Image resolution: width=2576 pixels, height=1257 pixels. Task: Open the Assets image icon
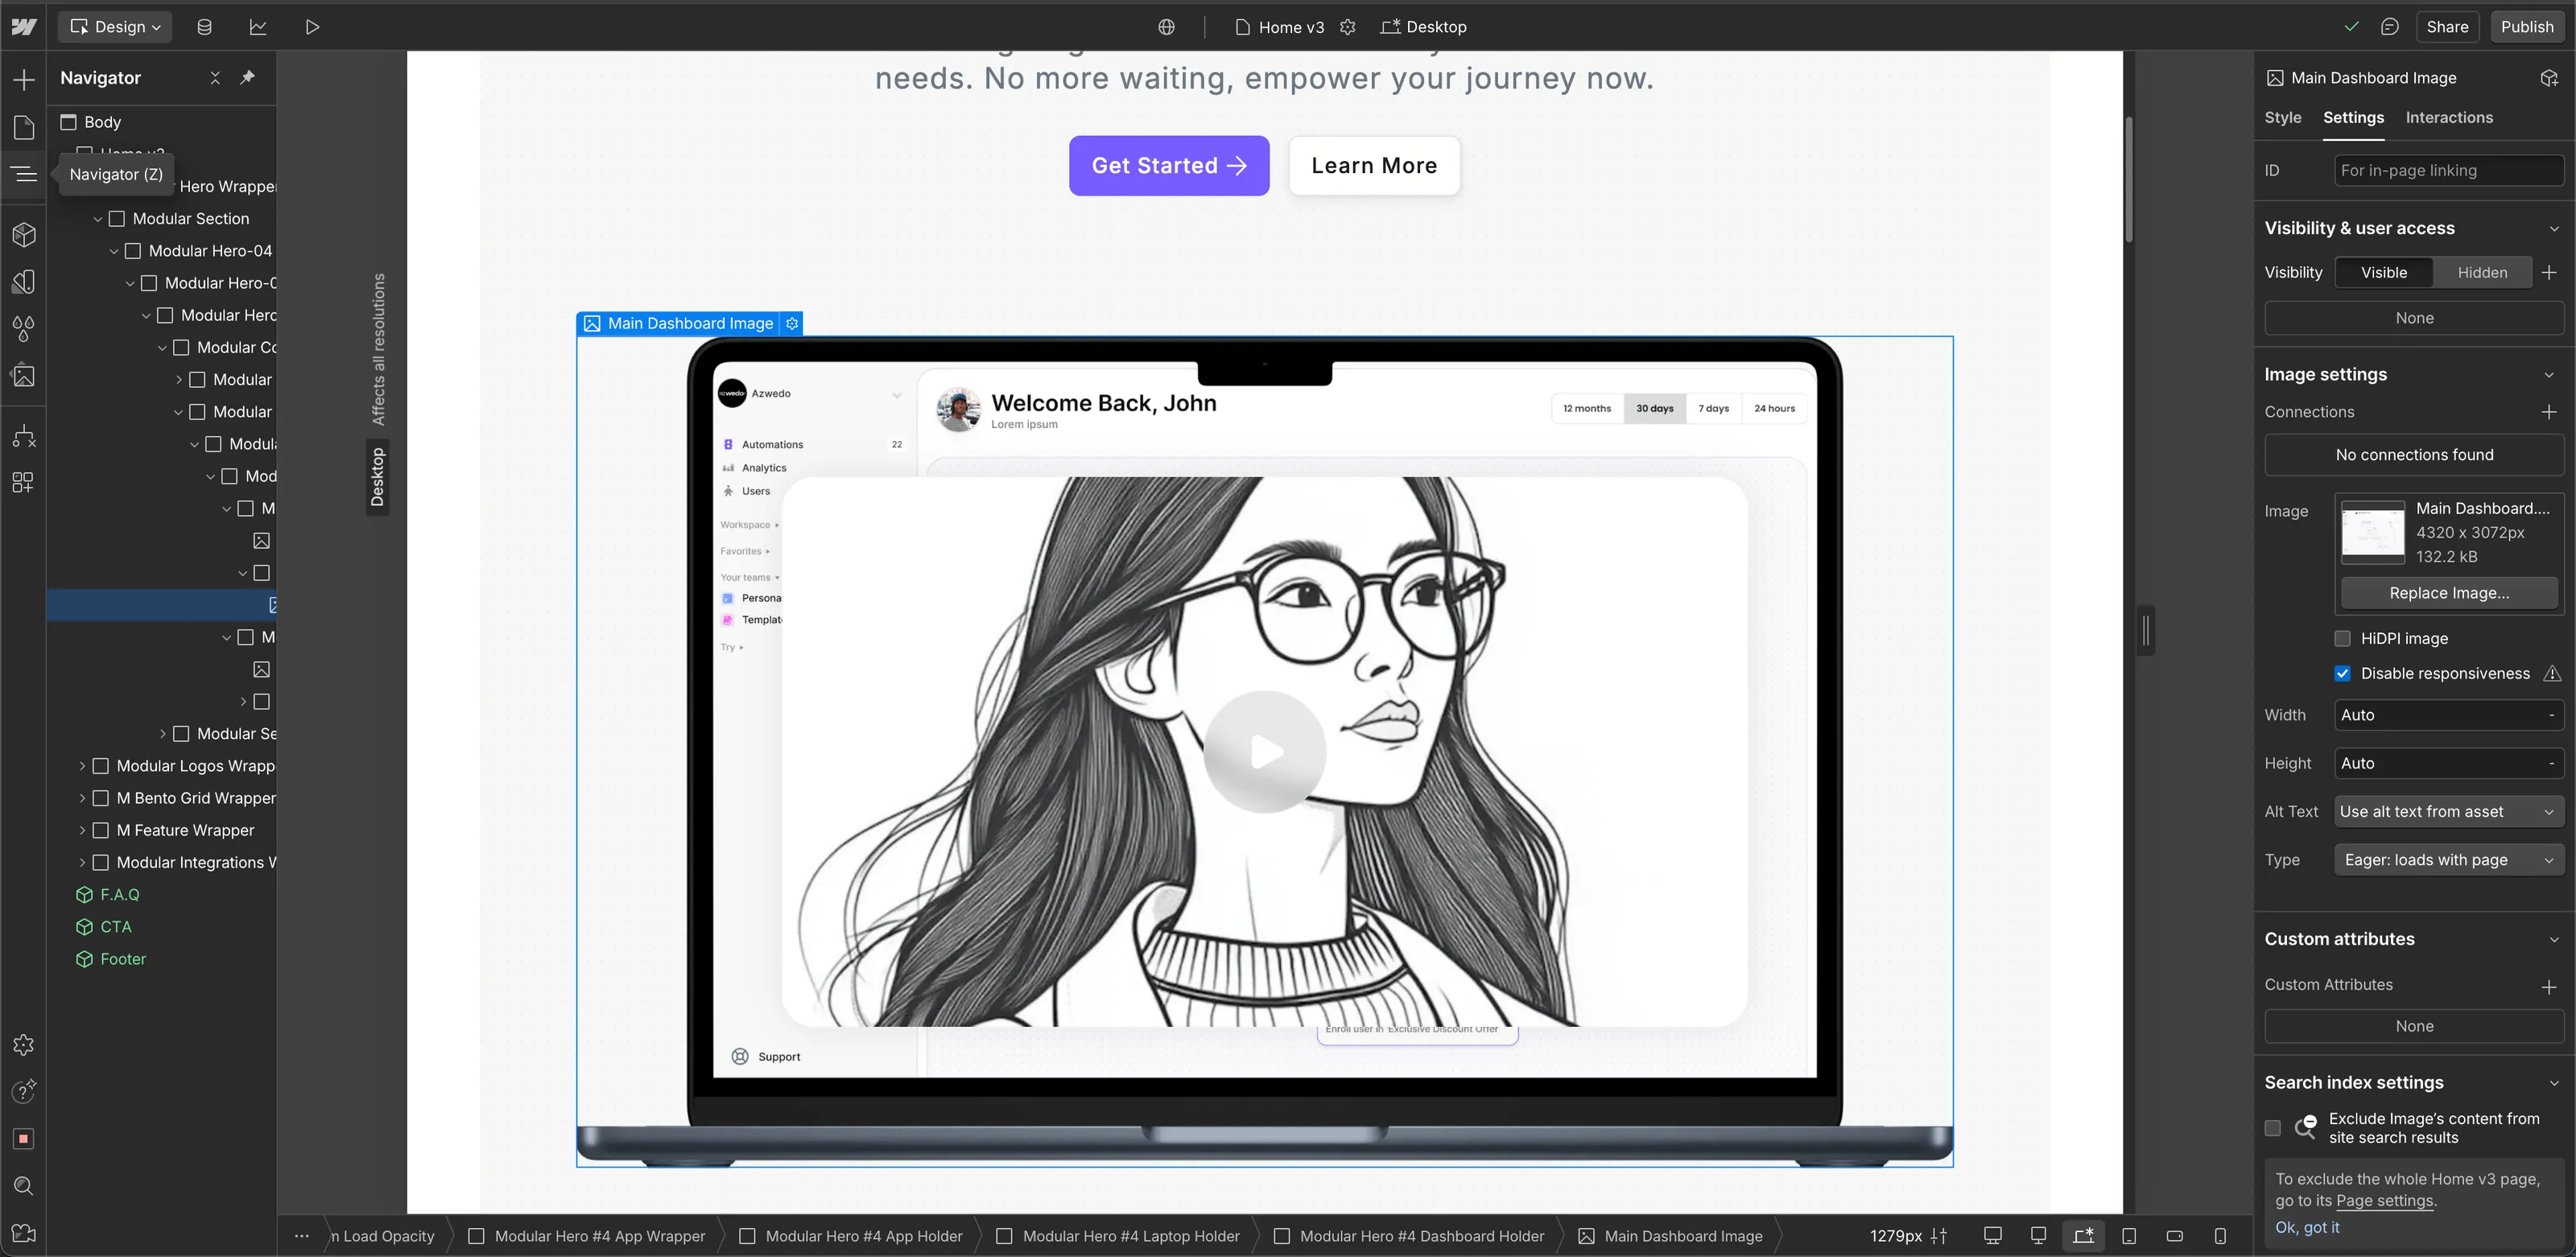pos(24,376)
